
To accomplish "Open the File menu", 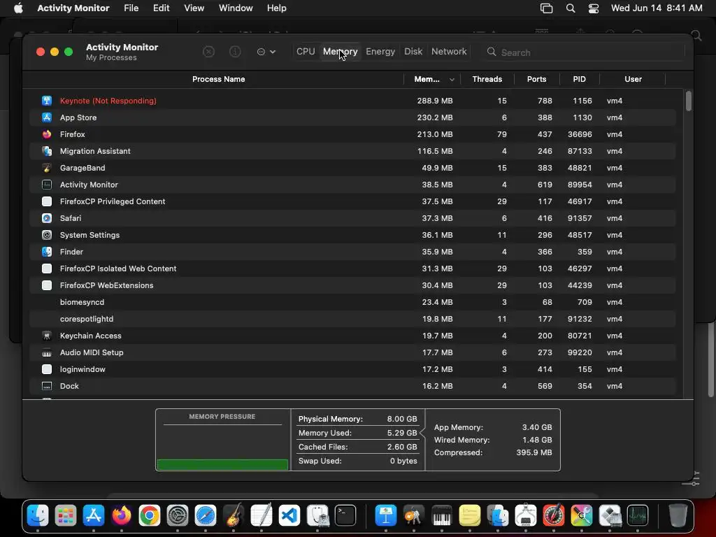I will coord(131,8).
